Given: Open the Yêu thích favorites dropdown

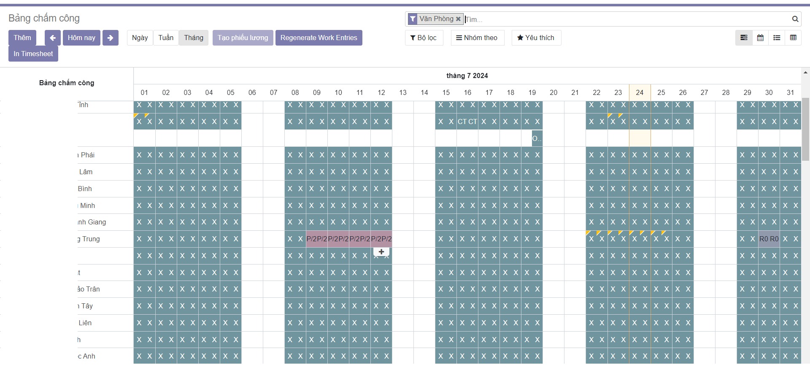Looking at the screenshot, I should [x=536, y=38].
